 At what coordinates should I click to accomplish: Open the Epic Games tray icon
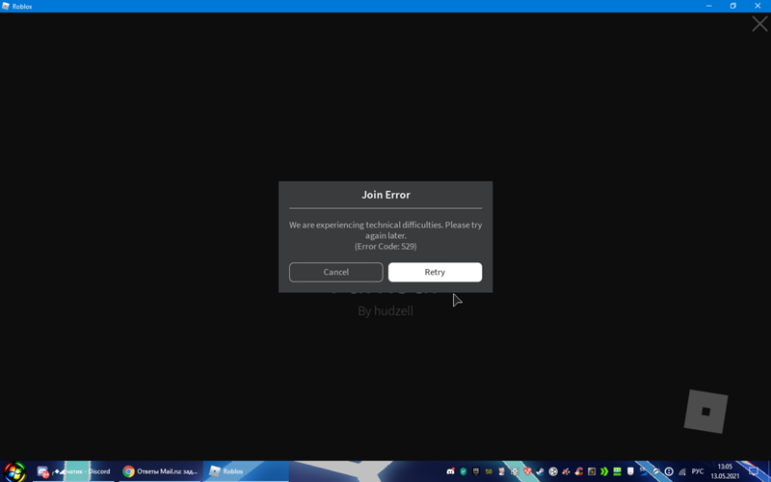pos(476,471)
